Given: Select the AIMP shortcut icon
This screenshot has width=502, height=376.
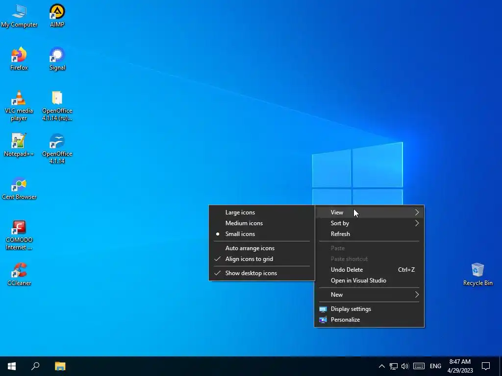Looking at the screenshot, I should [x=57, y=16].
